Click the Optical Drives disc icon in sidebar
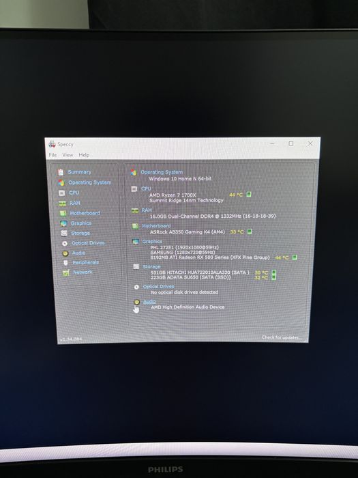 point(65,243)
